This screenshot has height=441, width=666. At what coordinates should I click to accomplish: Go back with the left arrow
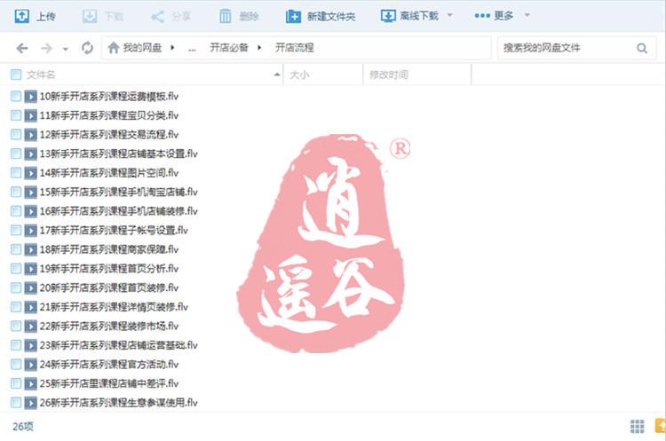click(x=22, y=49)
